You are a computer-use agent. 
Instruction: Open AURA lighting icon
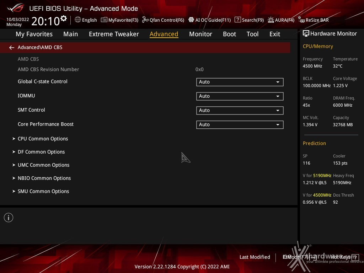coord(271,20)
